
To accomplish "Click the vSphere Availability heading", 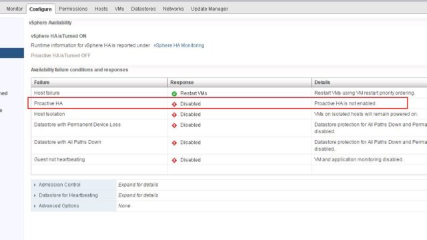I will click(x=50, y=23).
